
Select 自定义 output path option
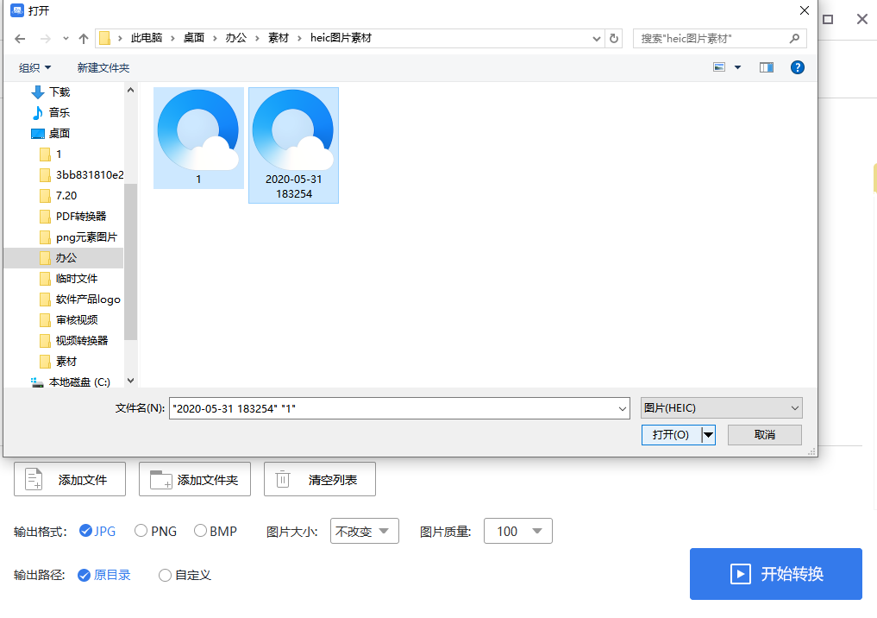[185, 575]
